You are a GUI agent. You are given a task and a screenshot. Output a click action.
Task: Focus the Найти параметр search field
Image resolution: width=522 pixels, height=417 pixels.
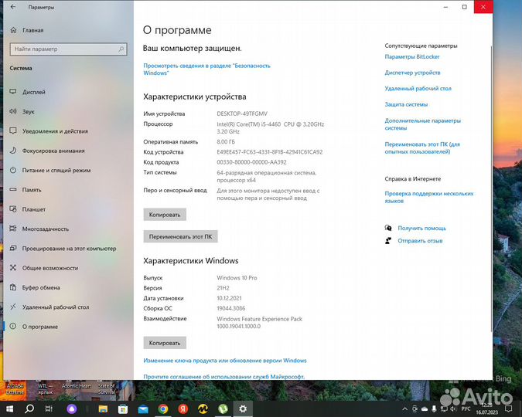point(68,49)
